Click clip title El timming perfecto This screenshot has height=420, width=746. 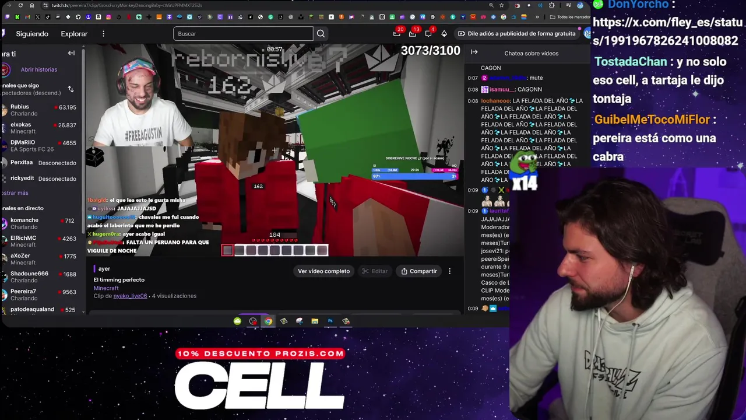119,280
